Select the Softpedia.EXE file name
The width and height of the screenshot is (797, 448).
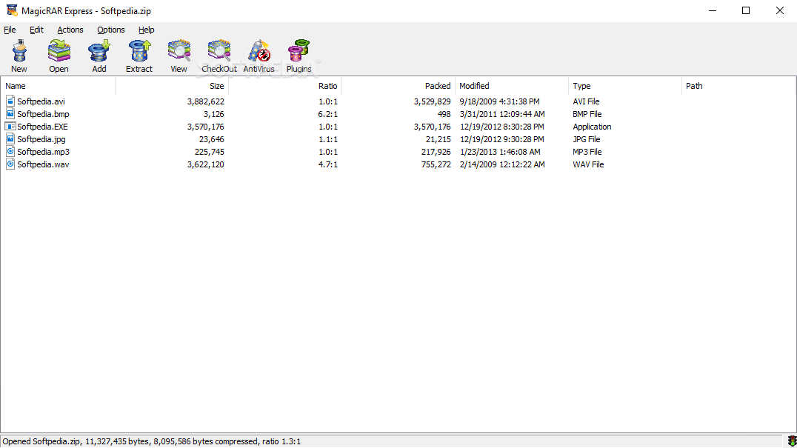[x=42, y=127]
